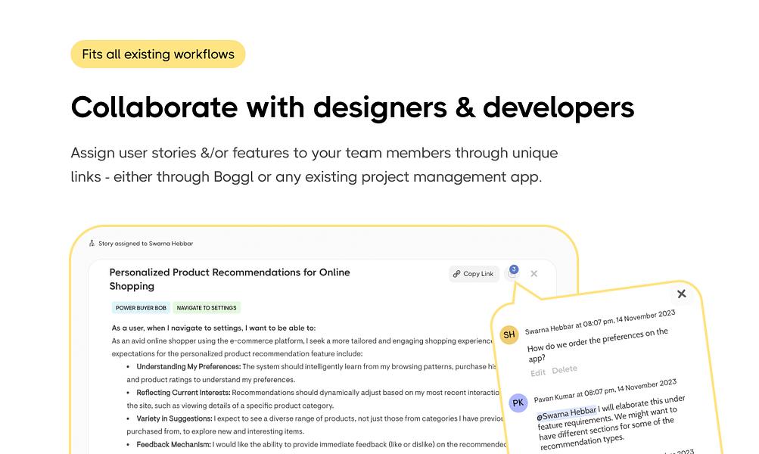Image resolution: width=759 pixels, height=454 pixels.
Task: Close the comments popup with black X
Action: pyautogui.click(x=682, y=294)
